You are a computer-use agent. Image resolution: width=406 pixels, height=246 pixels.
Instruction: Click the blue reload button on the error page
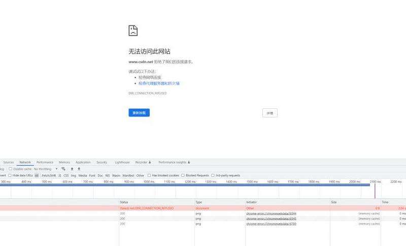[x=139, y=113]
